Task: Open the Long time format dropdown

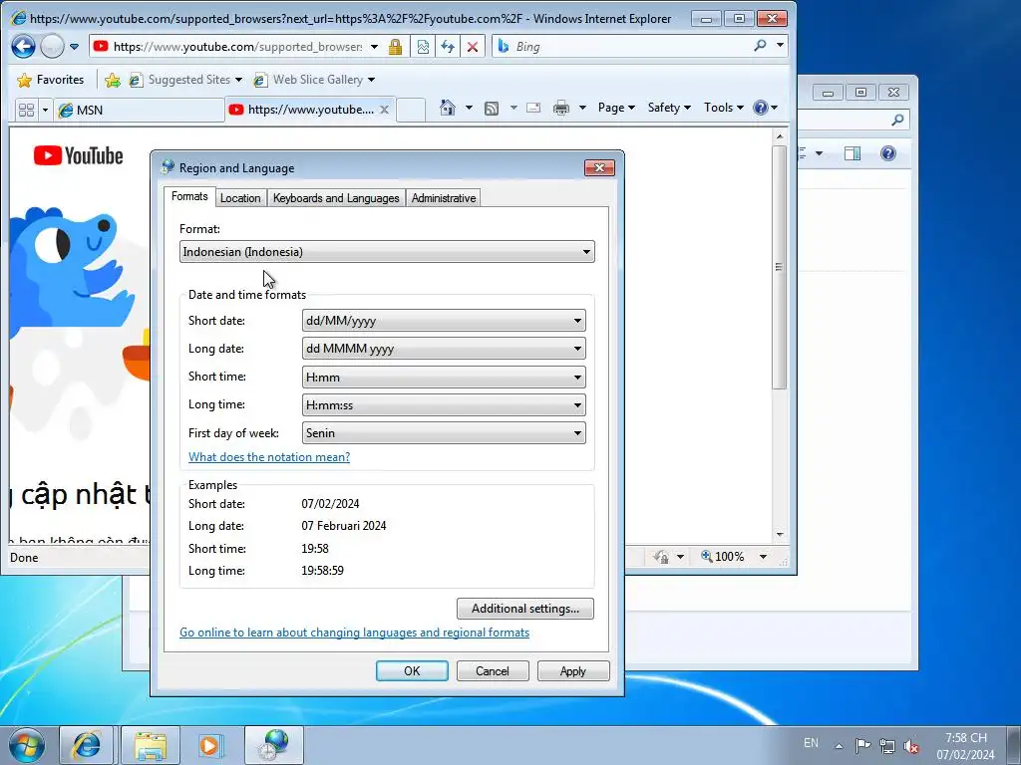Action: 444,405
